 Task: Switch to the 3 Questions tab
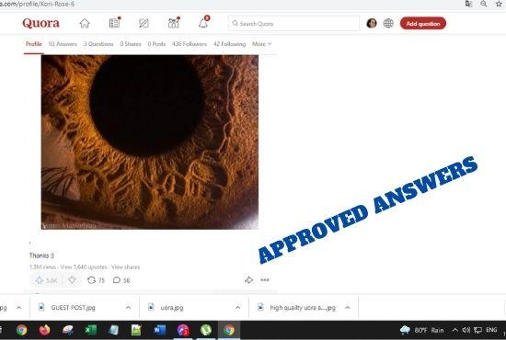click(98, 44)
